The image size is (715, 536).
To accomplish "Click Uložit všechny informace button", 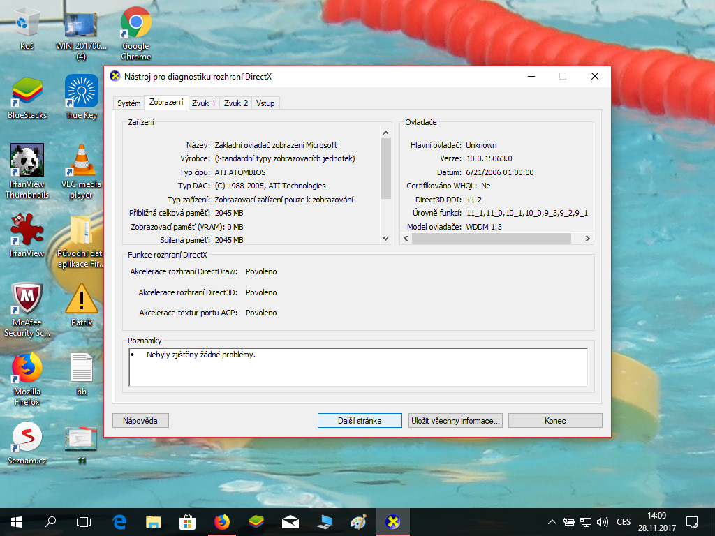I will click(455, 421).
